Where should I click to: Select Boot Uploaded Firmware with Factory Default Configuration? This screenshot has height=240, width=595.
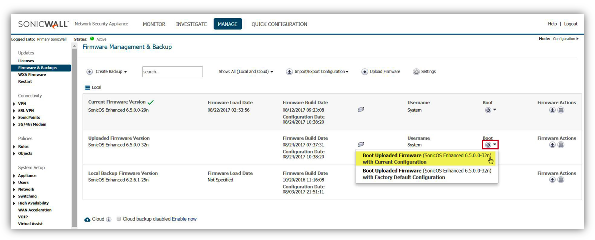(x=426, y=174)
